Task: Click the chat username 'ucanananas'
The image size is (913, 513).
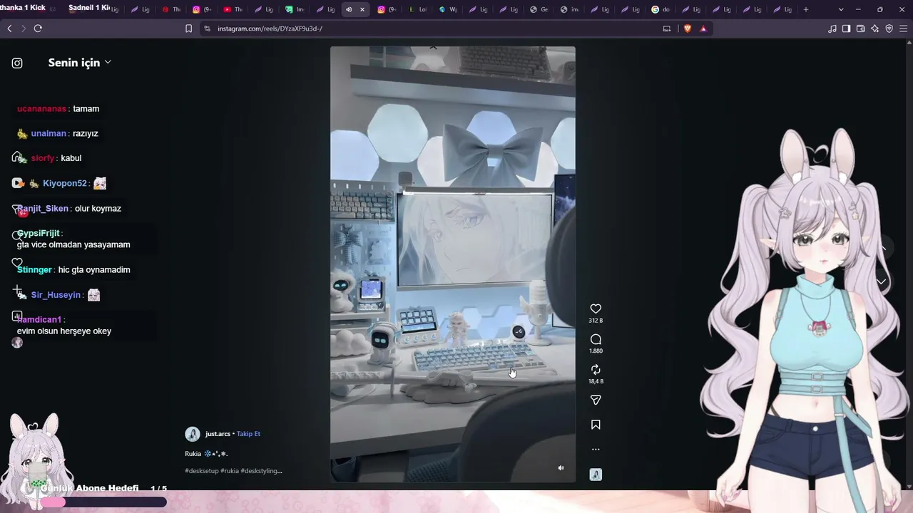Action: [x=41, y=109]
